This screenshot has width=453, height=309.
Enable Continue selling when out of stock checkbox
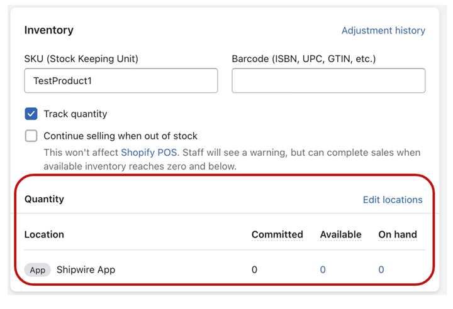click(31, 136)
